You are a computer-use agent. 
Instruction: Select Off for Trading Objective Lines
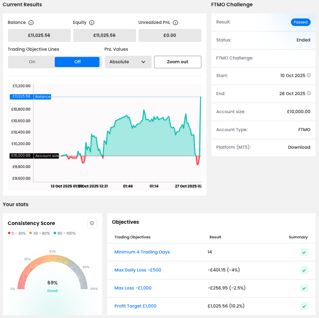coord(77,62)
